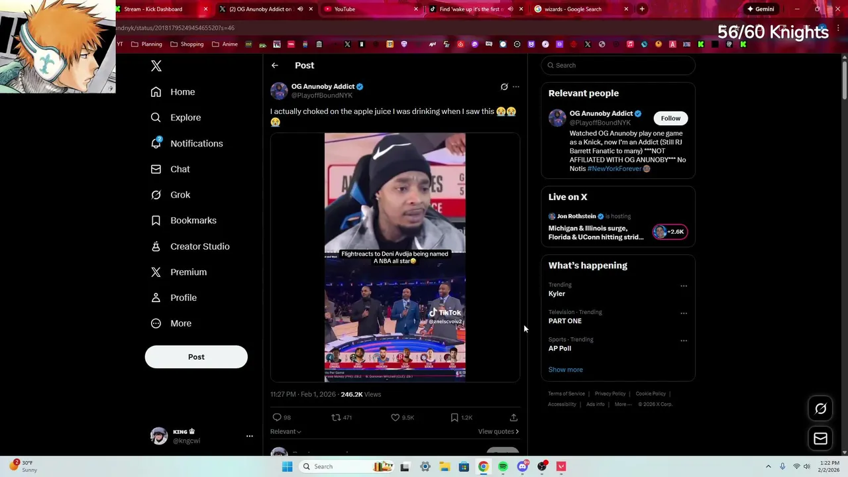Viewport: 848px width, 477px height.
Task: Open the Planning bookmarks folder
Action: [147, 44]
